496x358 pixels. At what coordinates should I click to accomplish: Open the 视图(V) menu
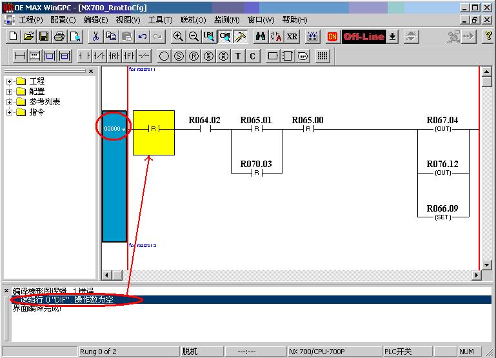pyautogui.click(x=128, y=20)
